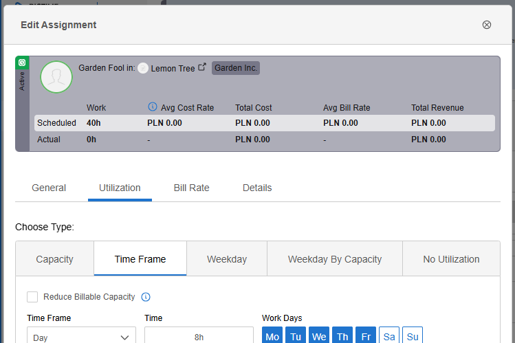Click the green Active status clock icon
The image size is (515, 343).
(x=22, y=63)
